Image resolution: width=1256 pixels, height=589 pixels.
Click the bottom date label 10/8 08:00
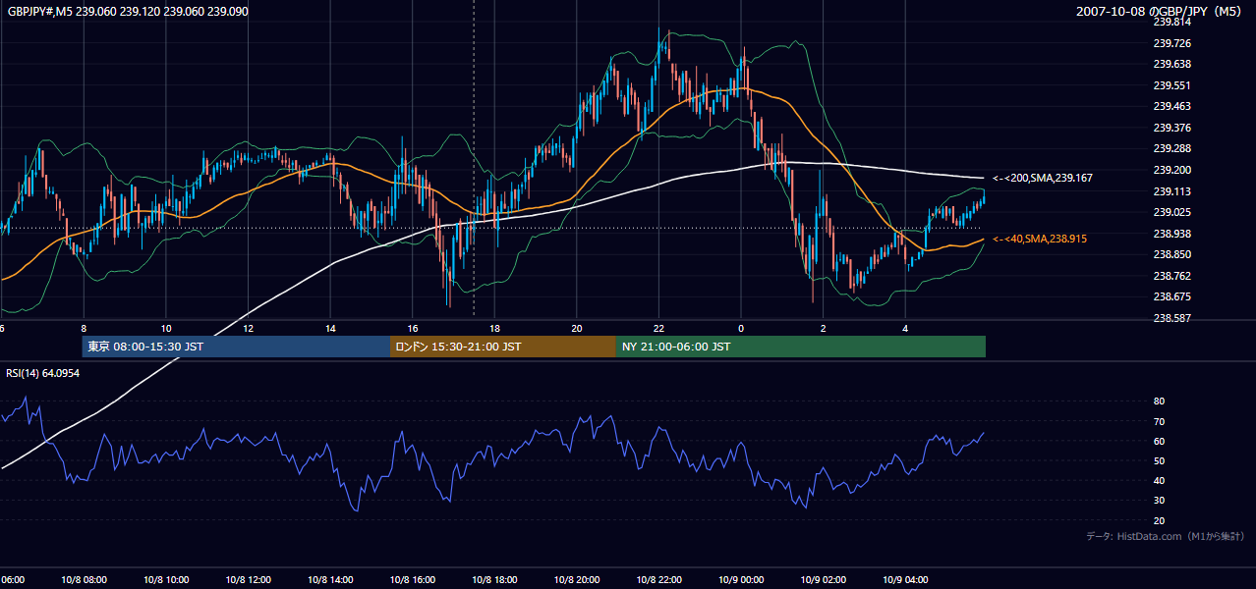(x=84, y=580)
